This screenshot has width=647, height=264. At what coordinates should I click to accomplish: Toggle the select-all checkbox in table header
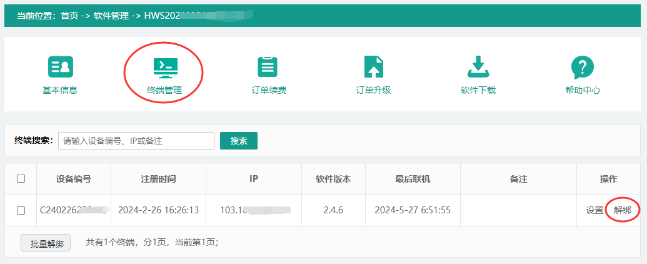click(21, 179)
